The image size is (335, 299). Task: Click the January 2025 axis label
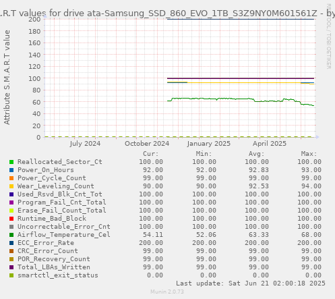[209, 144]
